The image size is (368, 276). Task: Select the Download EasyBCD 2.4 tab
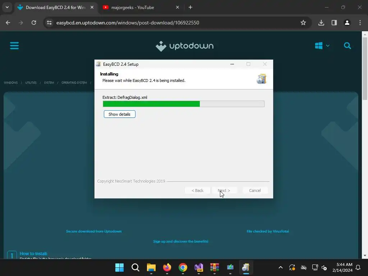tap(56, 8)
